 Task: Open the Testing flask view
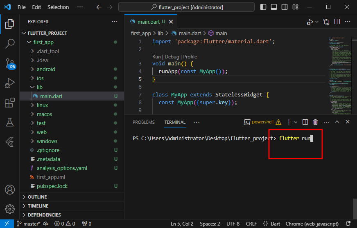coord(9,122)
